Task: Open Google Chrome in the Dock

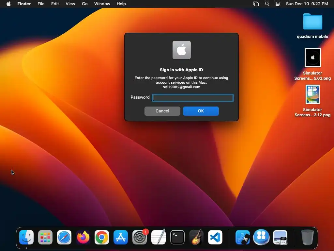Action: [102, 237]
